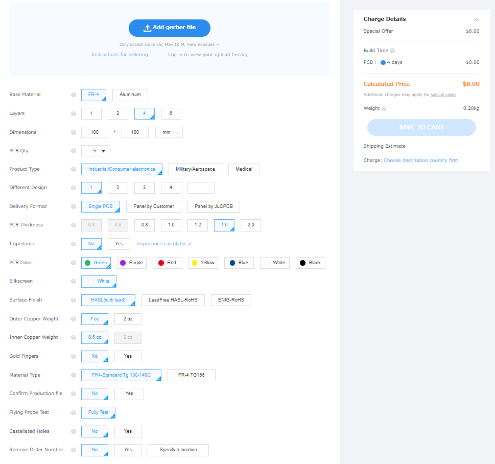Image resolution: width=495 pixels, height=464 pixels.
Task: Click the PCB Color help icon
Action: pyautogui.click(x=74, y=263)
